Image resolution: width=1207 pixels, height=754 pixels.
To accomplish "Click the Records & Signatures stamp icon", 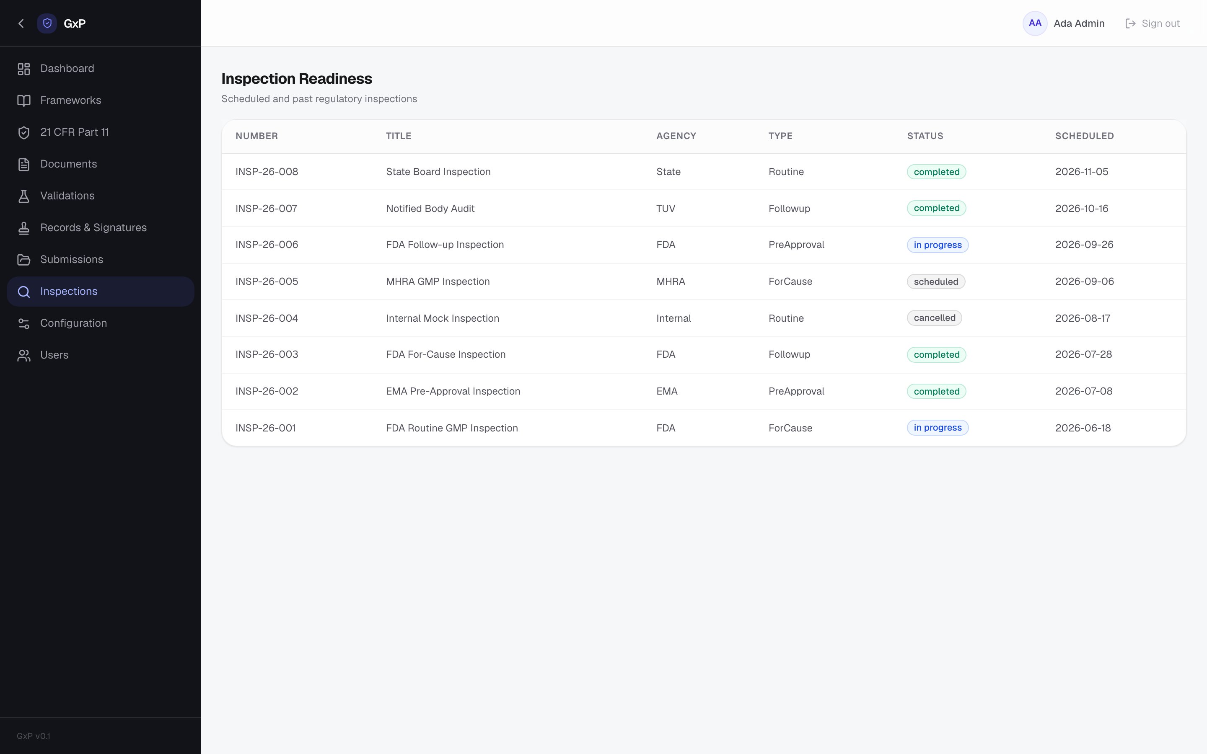I will tap(24, 228).
